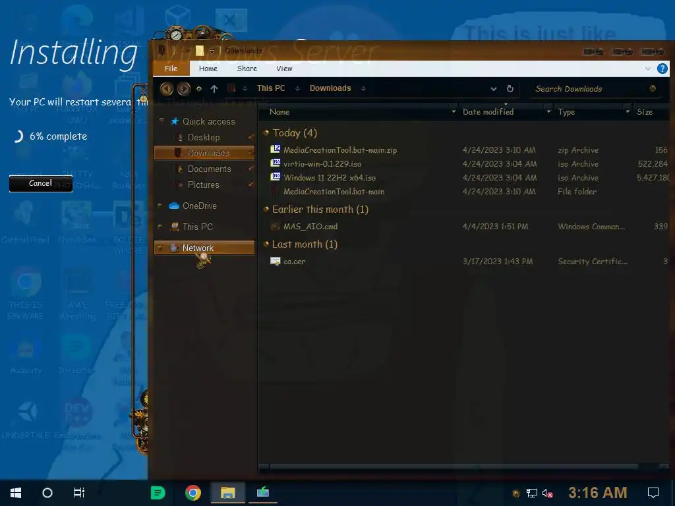
Task: Click the 5,427,180 size cell
Action: pos(653,178)
